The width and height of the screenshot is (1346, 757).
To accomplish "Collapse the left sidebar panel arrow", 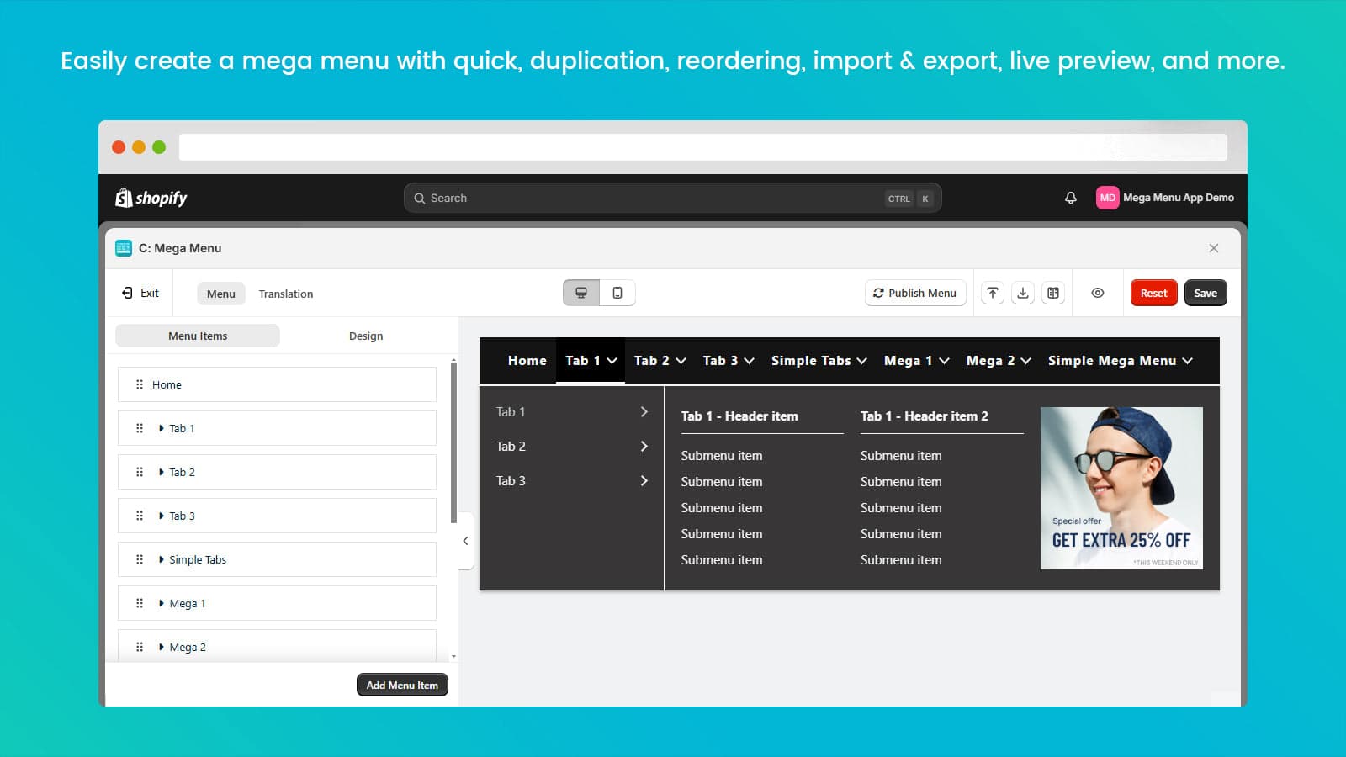I will [465, 541].
